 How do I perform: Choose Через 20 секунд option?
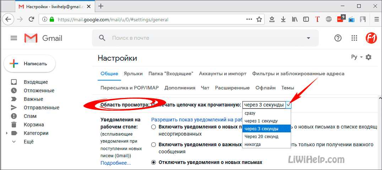pyautogui.click(x=267, y=136)
